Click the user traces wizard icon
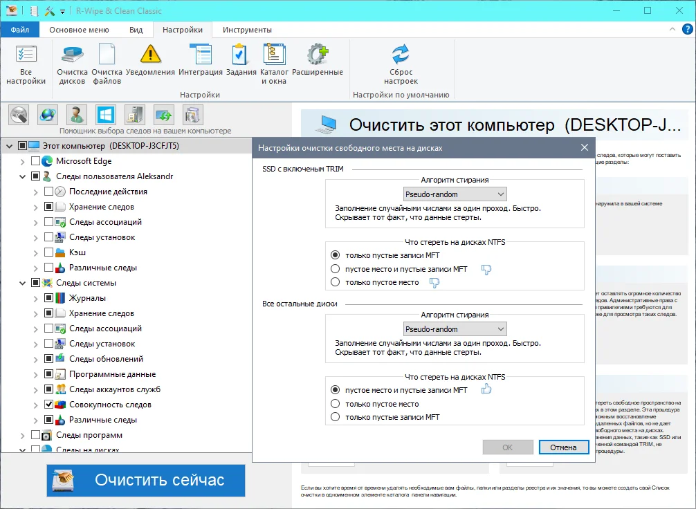Screen dimensions: 696x509 76,115
